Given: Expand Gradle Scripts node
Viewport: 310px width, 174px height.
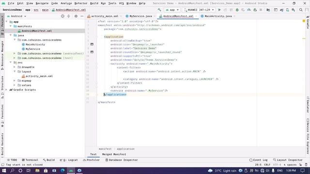Looking at the screenshot, I should (x=6, y=89).
